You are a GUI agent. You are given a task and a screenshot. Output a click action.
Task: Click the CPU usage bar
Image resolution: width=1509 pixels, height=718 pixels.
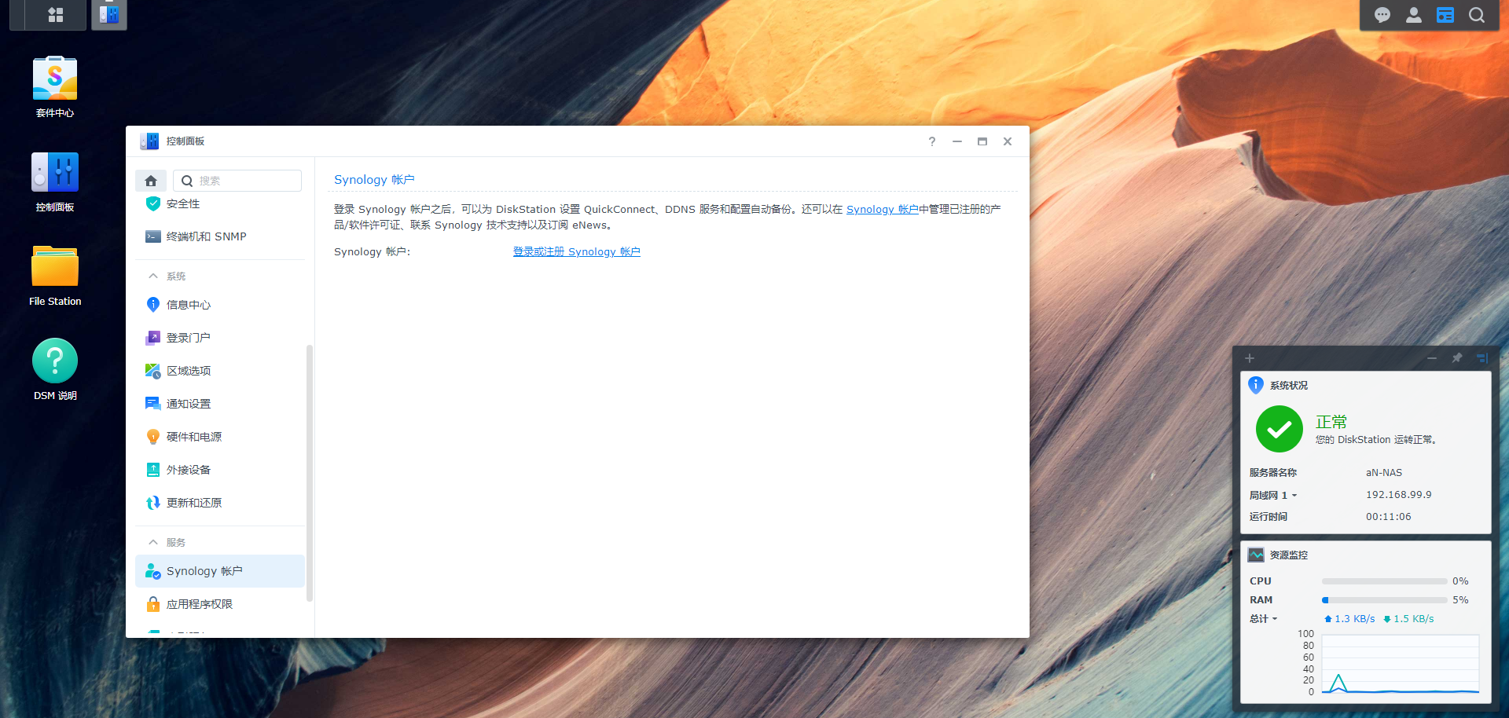[x=1384, y=581]
